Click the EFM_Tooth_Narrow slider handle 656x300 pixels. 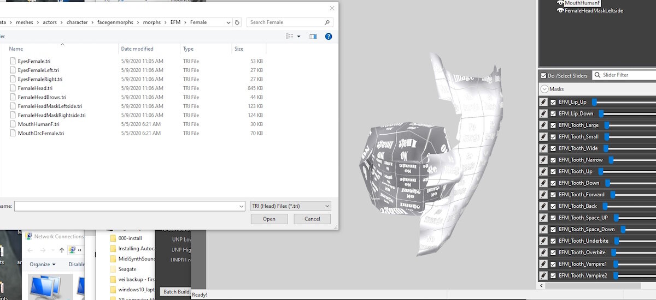click(611, 160)
